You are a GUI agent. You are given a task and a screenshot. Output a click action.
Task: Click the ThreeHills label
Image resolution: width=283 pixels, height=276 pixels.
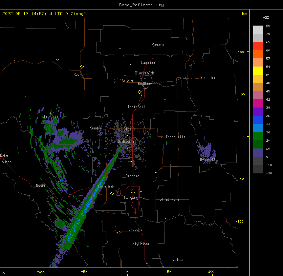[175, 137]
